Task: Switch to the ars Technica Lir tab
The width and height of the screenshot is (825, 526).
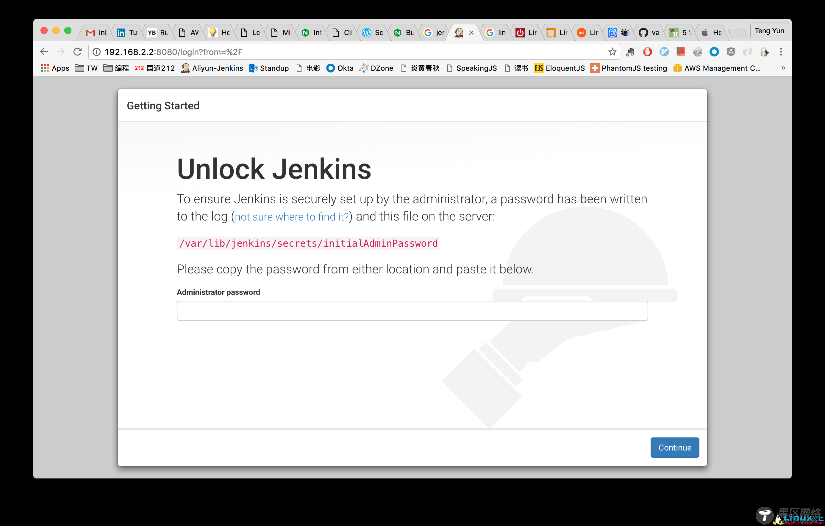Action: [588, 32]
